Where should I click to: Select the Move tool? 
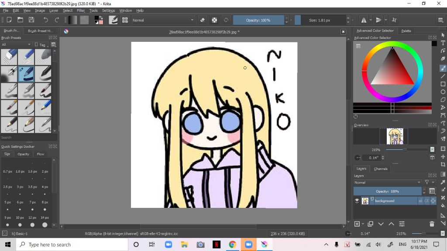click(443, 157)
